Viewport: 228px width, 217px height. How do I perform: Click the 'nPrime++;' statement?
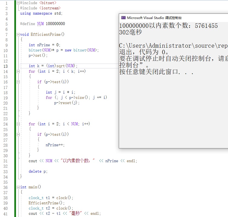tap(55, 145)
